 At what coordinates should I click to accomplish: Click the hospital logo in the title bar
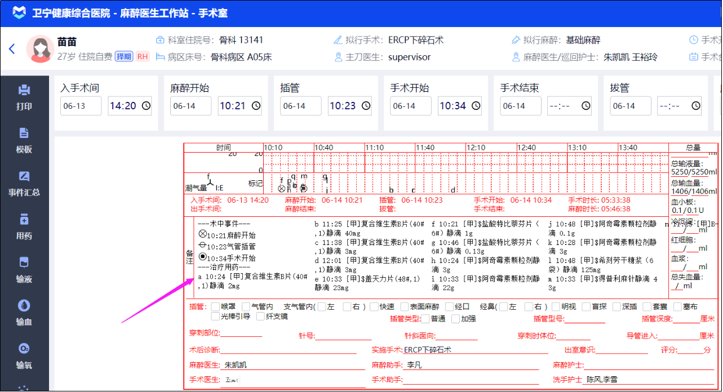tap(19, 13)
